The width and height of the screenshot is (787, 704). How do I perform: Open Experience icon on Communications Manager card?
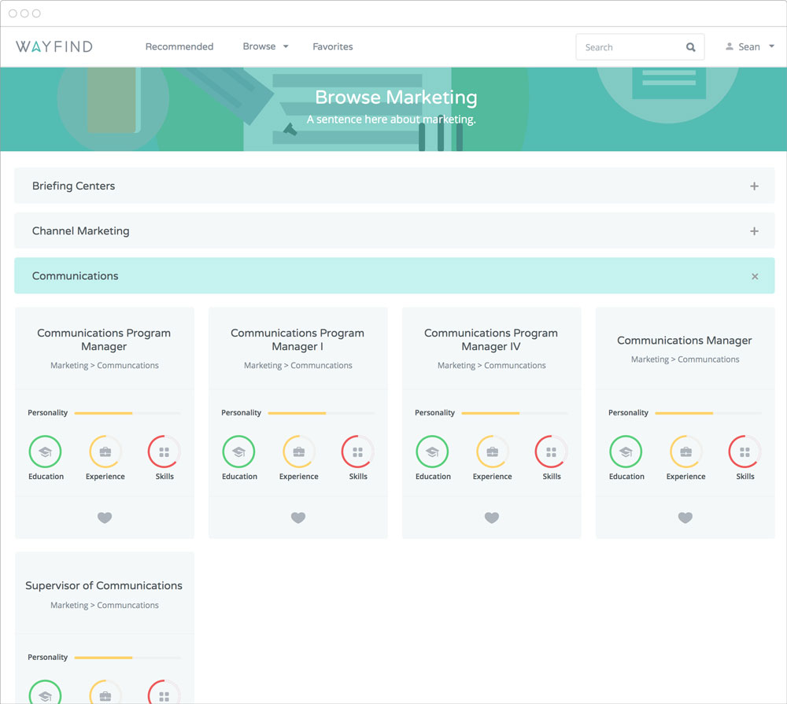click(x=686, y=452)
